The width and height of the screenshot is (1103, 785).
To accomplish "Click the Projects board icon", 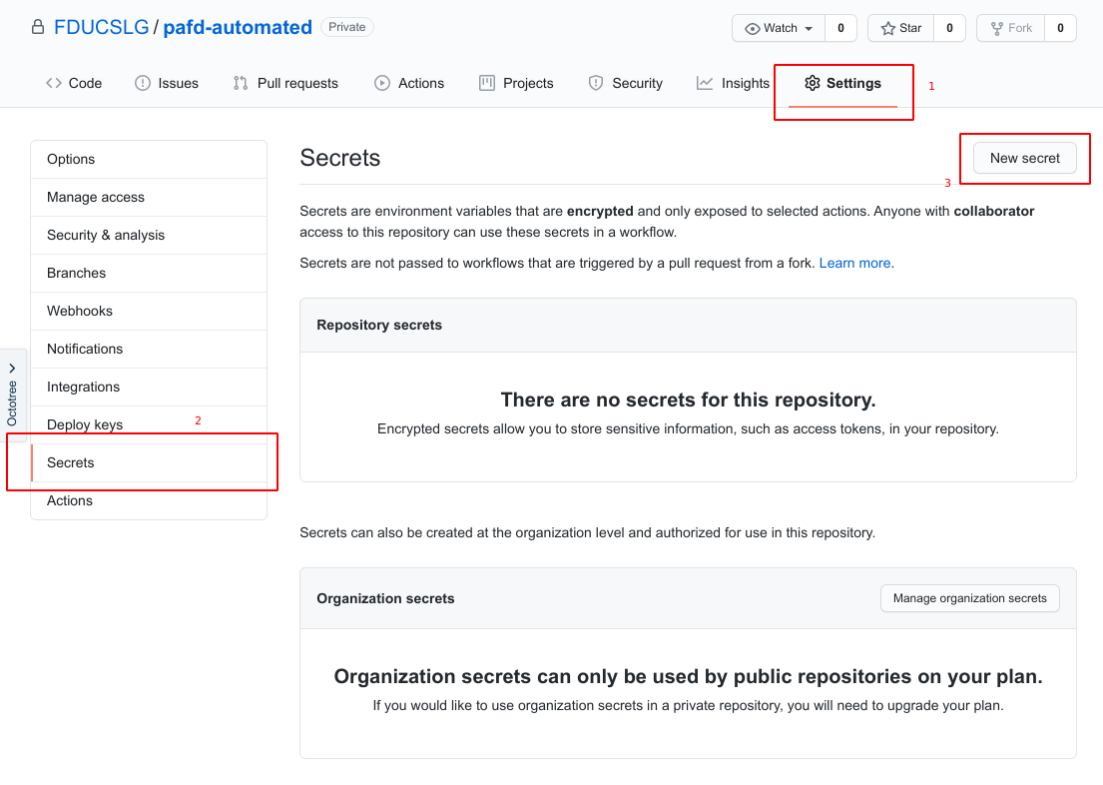I will [x=487, y=83].
